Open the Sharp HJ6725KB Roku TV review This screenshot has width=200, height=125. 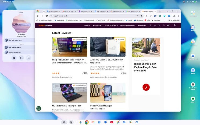tap(70, 61)
